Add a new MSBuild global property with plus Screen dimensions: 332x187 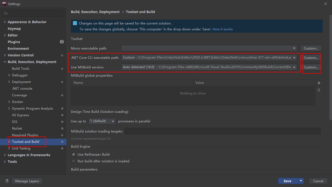(x=319, y=83)
